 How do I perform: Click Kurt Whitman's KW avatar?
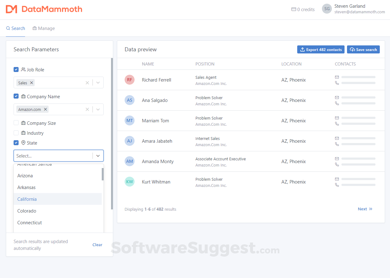130,182
